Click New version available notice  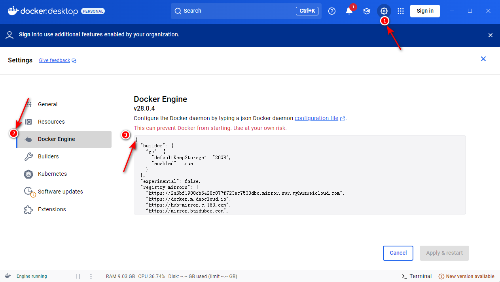pyautogui.click(x=466, y=276)
